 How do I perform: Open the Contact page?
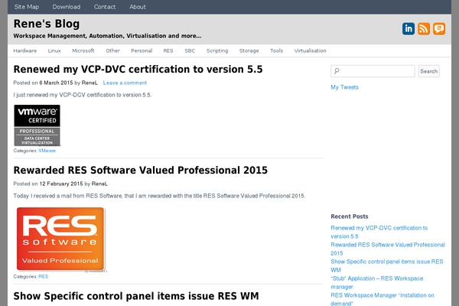coord(105,7)
